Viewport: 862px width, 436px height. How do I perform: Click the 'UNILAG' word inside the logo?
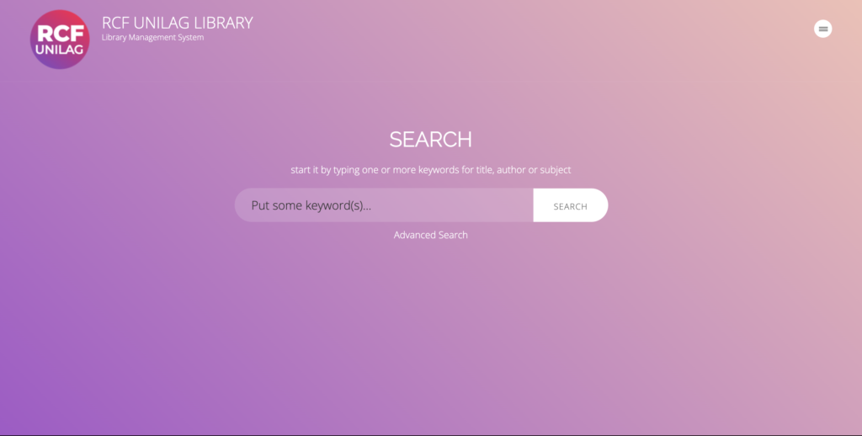click(59, 50)
